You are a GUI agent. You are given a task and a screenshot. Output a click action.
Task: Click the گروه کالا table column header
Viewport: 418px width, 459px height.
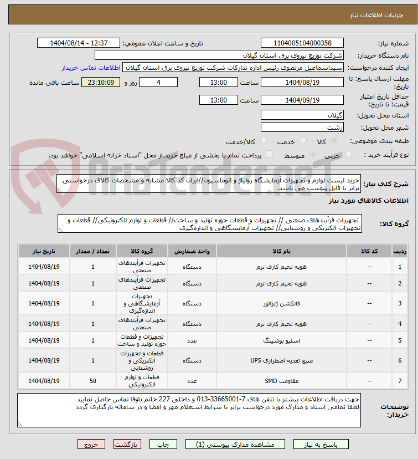point(142,251)
